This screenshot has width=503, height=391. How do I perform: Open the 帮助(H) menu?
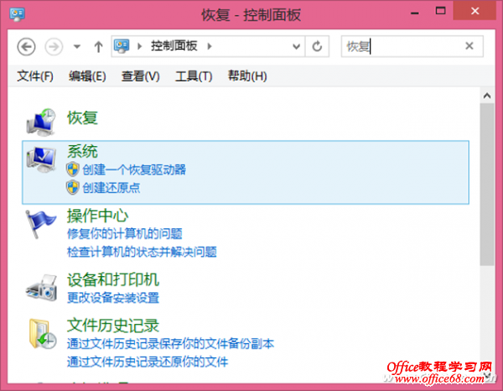tap(247, 76)
